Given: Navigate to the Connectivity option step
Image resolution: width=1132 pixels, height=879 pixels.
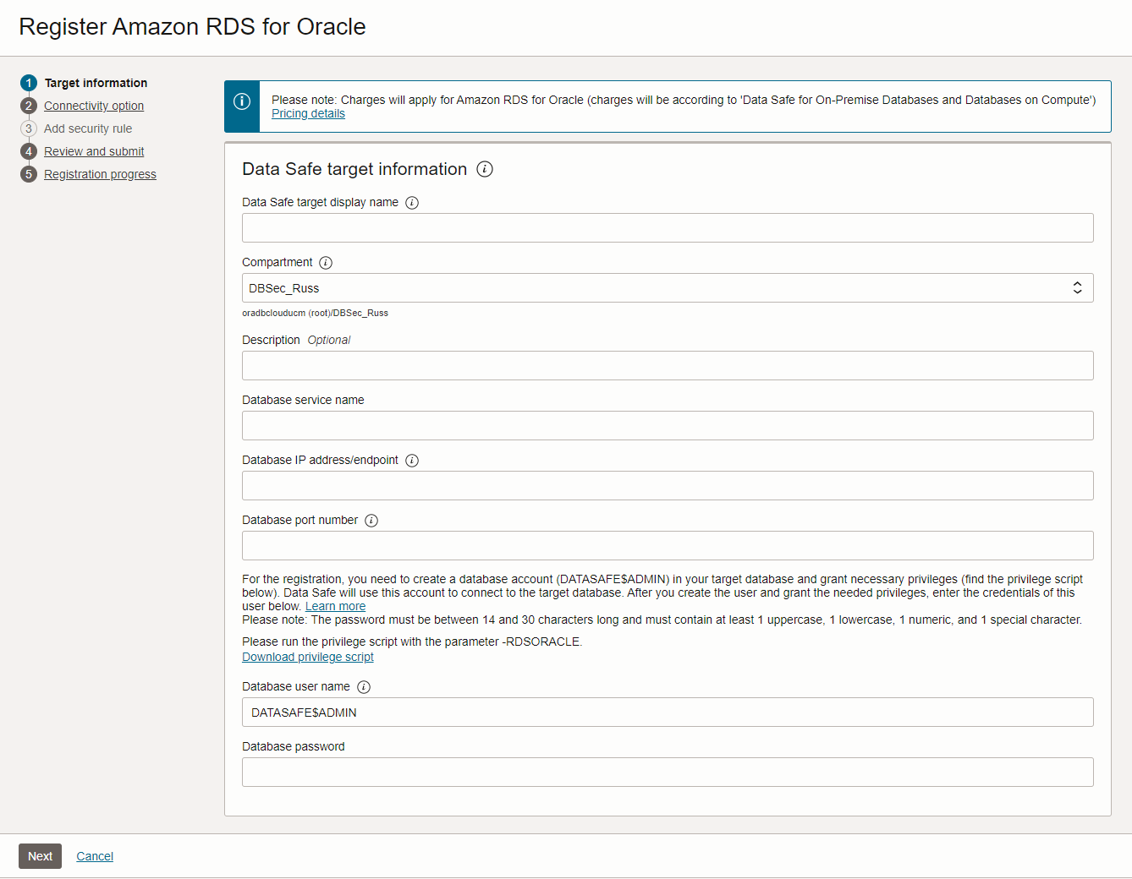Looking at the screenshot, I should tap(94, 105).
